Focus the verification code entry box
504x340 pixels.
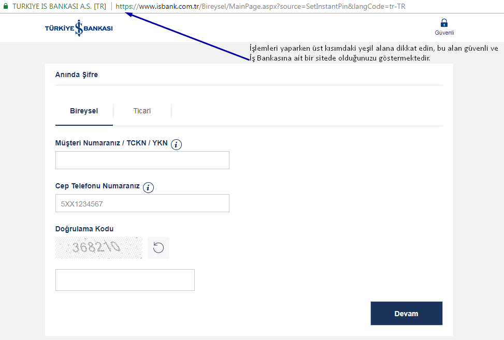pyautogui.click(x=125, y=280)
